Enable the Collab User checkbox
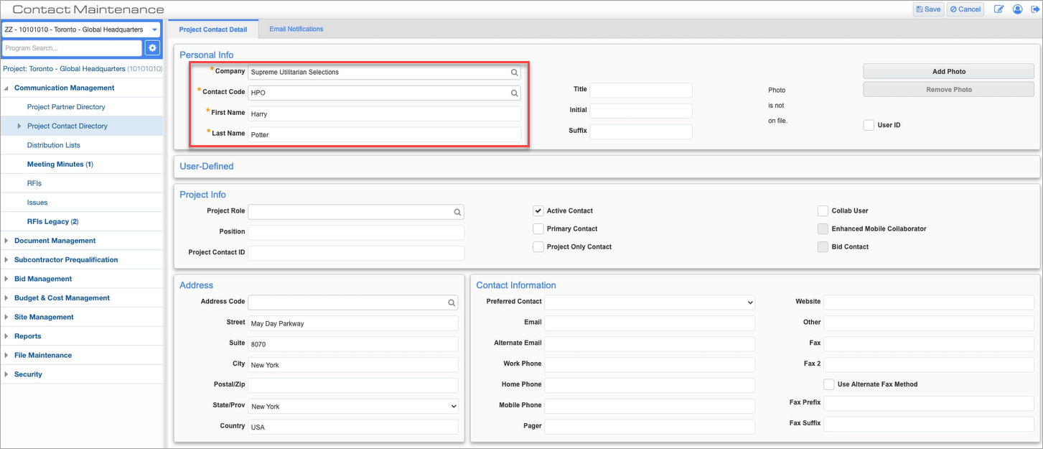This screenshot has width=1043, height=449. pyautogui.click(x=823, y=210)
